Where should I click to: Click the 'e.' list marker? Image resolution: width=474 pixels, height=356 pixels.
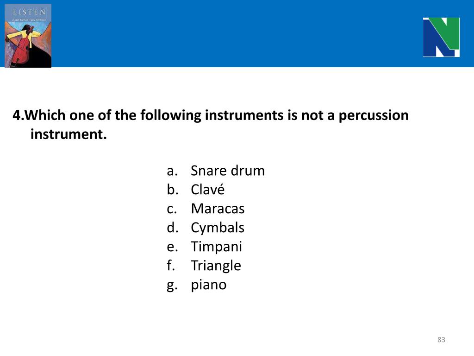172,247
